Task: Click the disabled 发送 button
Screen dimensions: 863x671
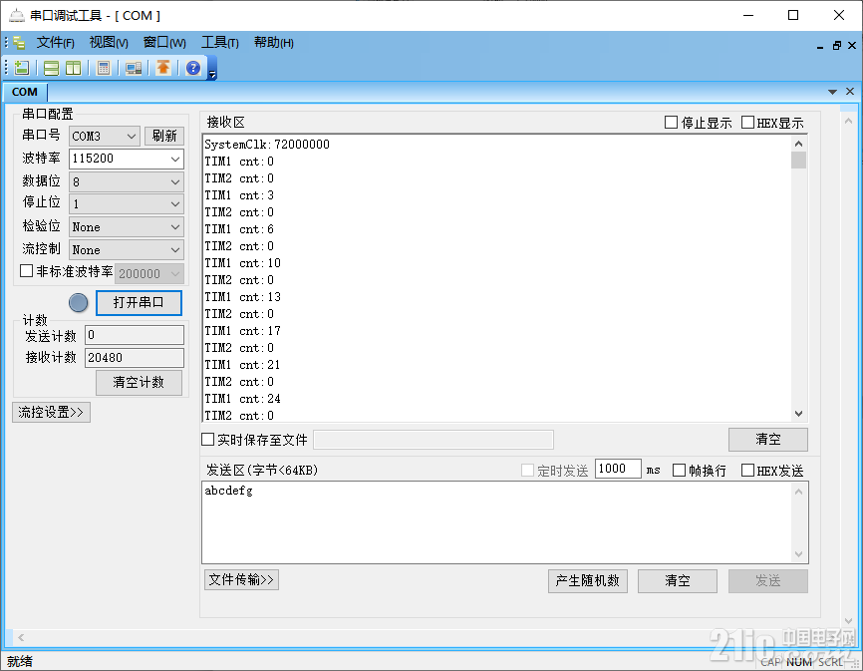Action: pos(768,580)
